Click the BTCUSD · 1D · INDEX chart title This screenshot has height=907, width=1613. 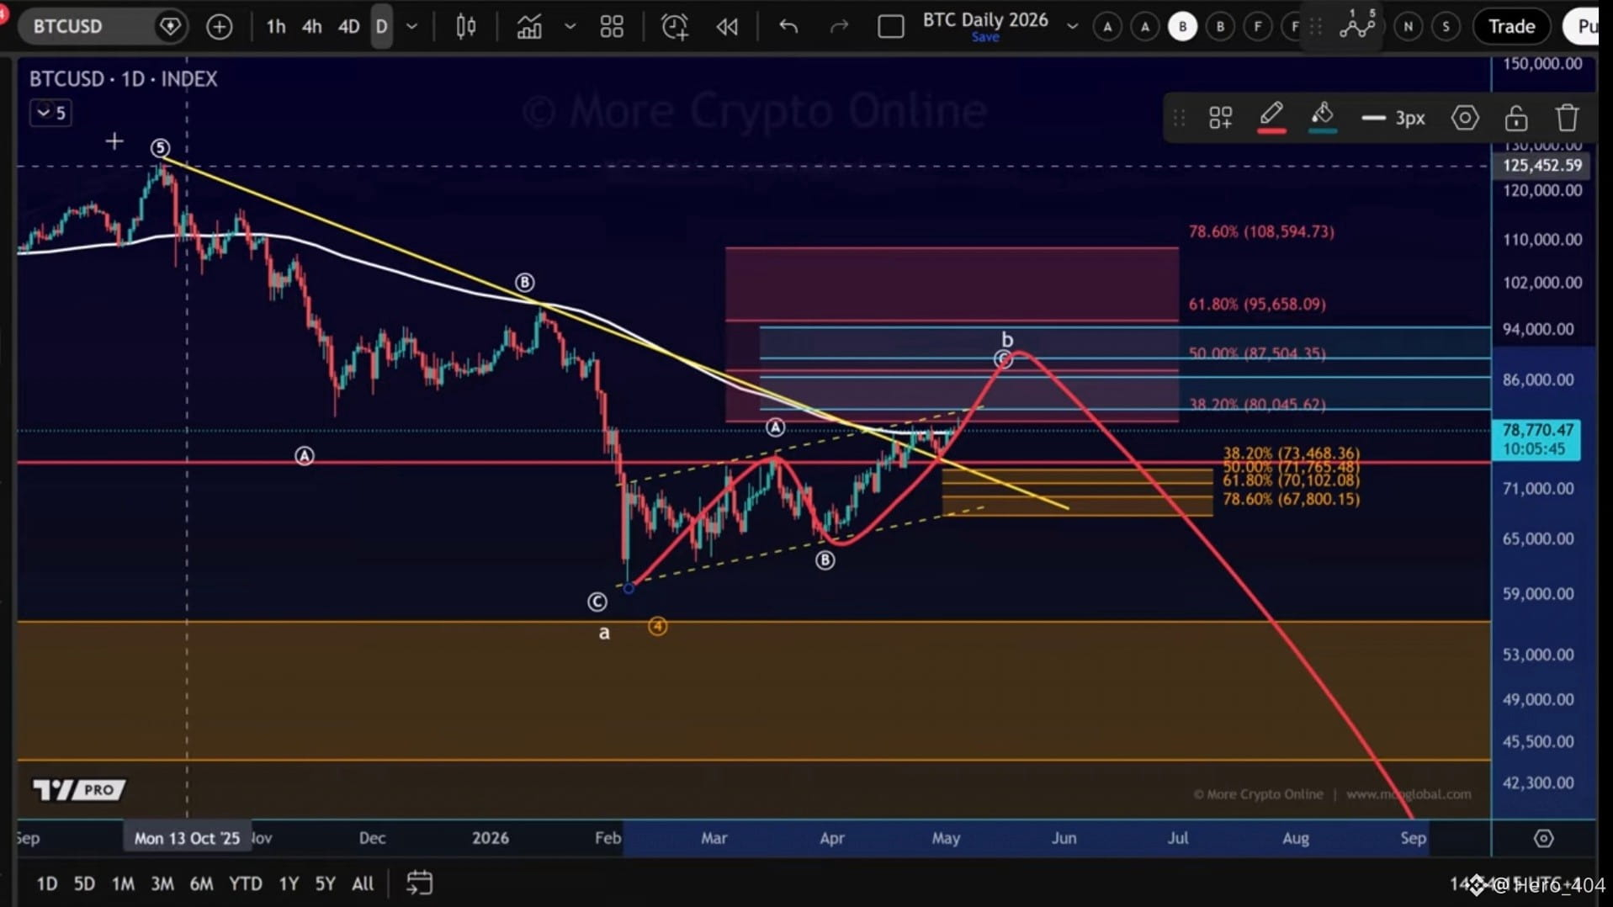pos(123,79)
